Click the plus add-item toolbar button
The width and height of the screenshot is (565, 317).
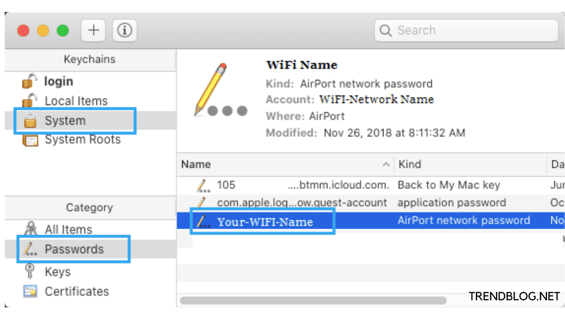pyautogui.click(x=93, y=30)
